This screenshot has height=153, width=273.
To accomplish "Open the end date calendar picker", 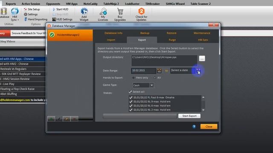I will point(198,71).
